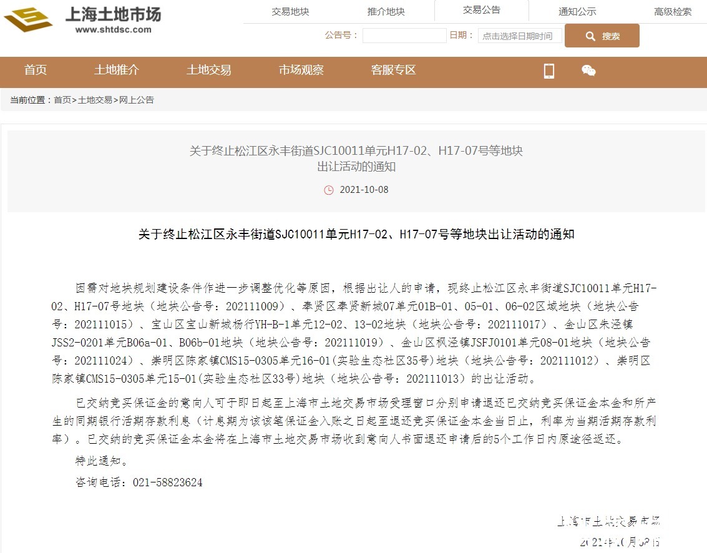This screenshot has width=707, height=553.
Task: Open 市场观察 navigation menu
Action: (301, 70)
